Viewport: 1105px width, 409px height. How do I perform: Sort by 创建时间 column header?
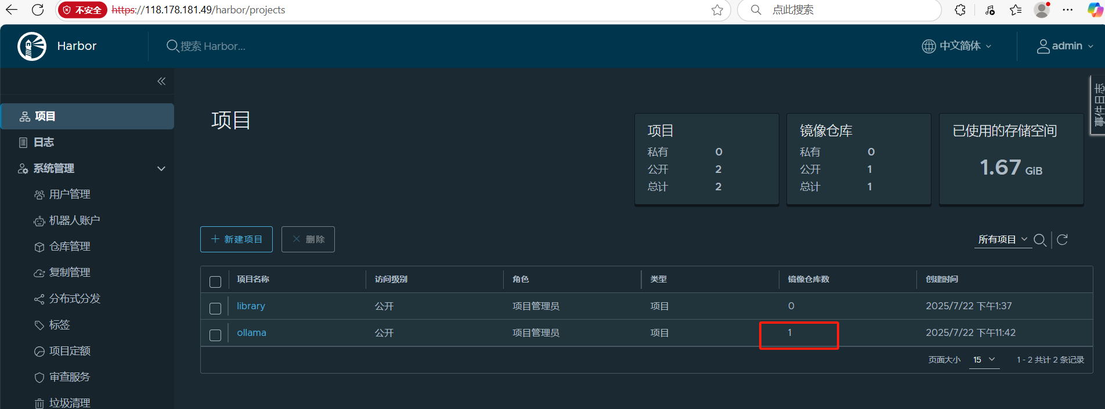pos(942,279)
